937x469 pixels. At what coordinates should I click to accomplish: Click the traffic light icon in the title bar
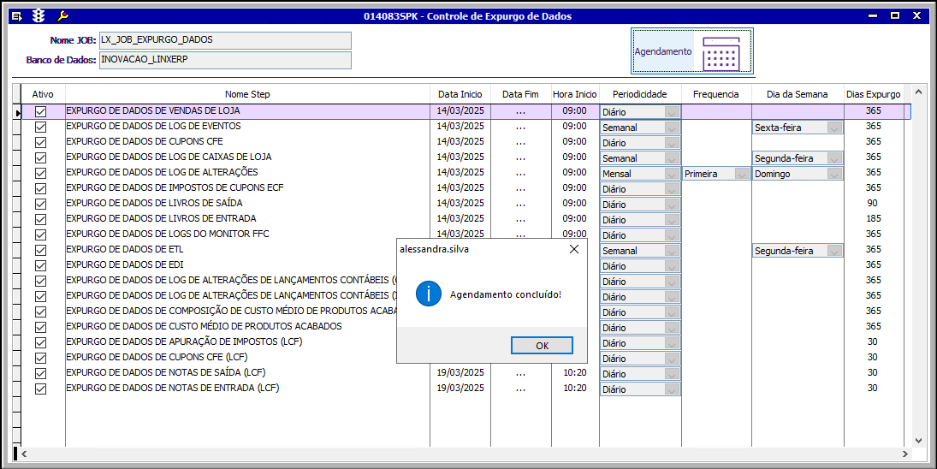(x=40, y=16)
